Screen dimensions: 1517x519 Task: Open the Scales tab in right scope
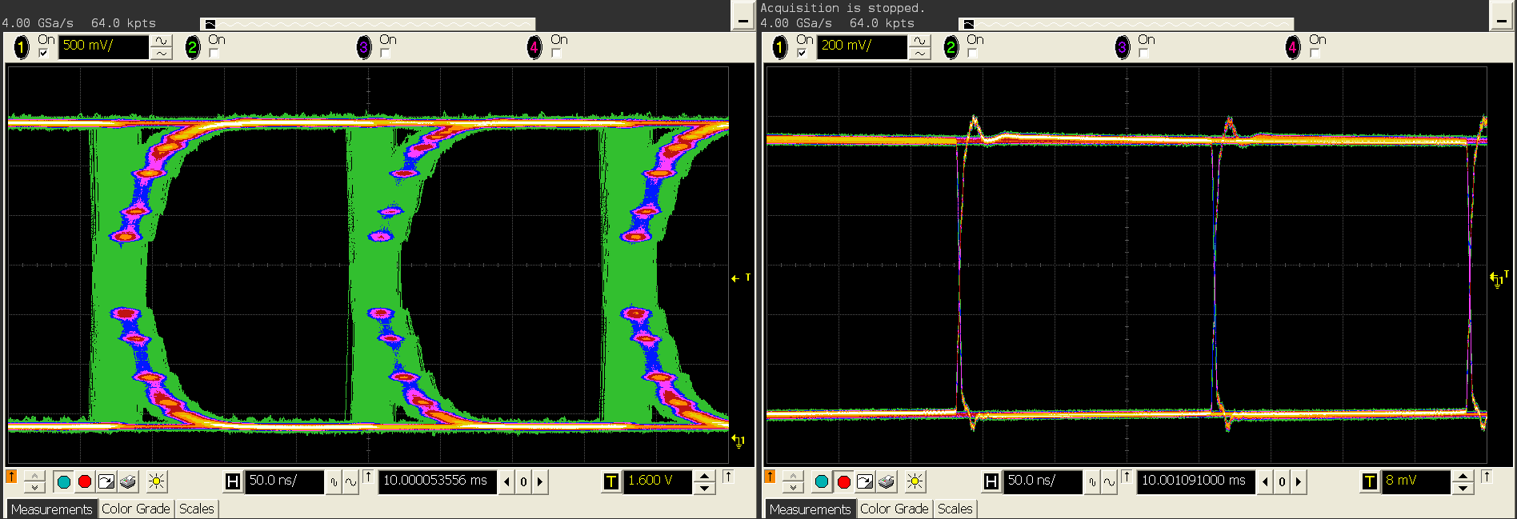point(955,509)
